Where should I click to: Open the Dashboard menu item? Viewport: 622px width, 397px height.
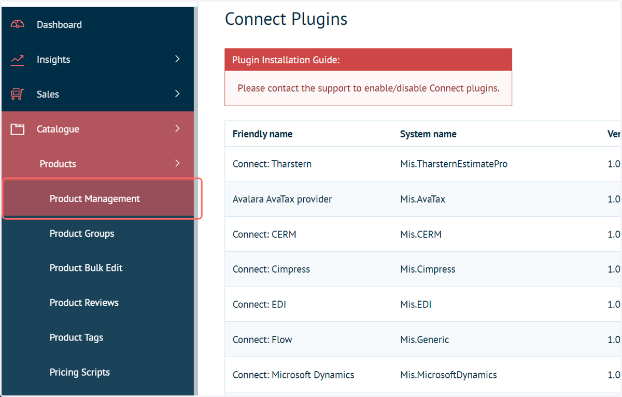pos(59,25)
